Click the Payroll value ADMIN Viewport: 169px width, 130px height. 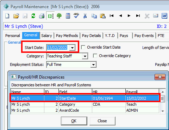[x=132, y=110]
